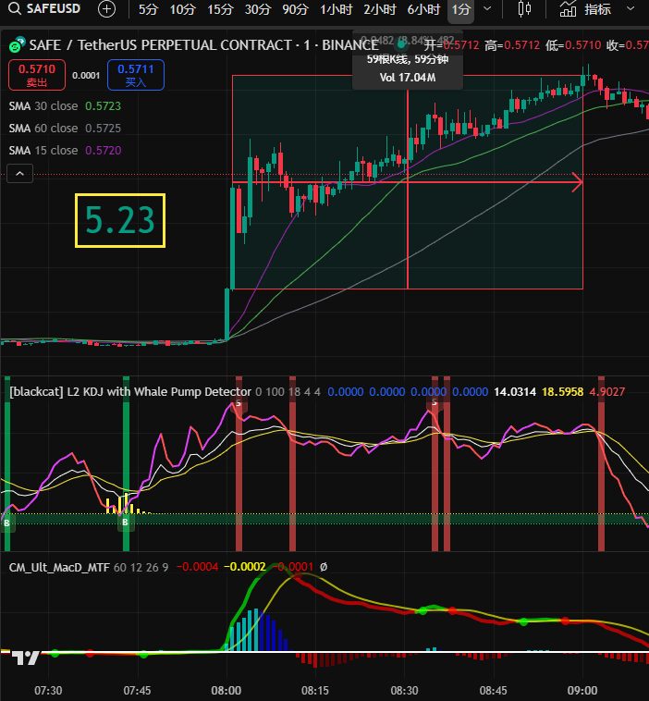
Task: Open symbol search for SAFEUSD
Action: click(x=43, y=8)
